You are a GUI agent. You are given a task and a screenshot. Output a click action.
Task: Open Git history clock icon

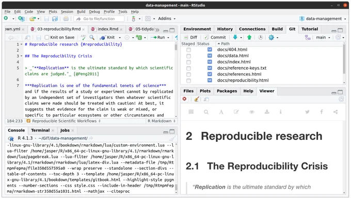pos(260,38)
